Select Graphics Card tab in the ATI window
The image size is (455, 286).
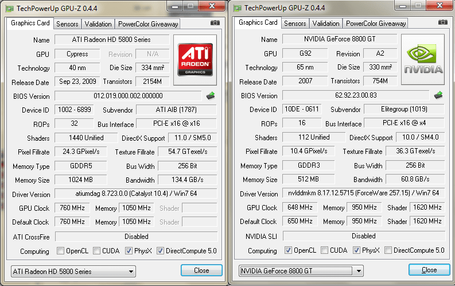pyautogui.click(x=30, y=23)
